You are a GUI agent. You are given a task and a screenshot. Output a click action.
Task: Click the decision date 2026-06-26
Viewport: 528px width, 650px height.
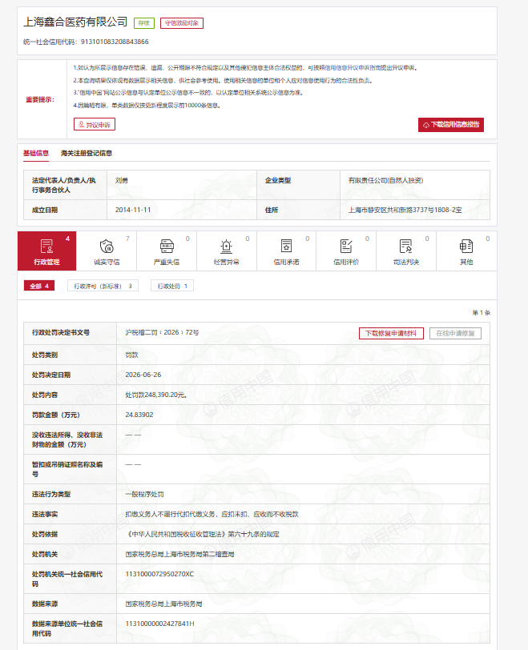tap(143, 375)
